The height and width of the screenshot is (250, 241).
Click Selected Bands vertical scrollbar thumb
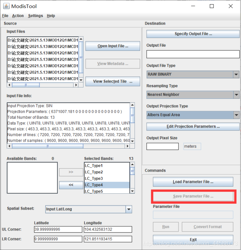point(132,171)
